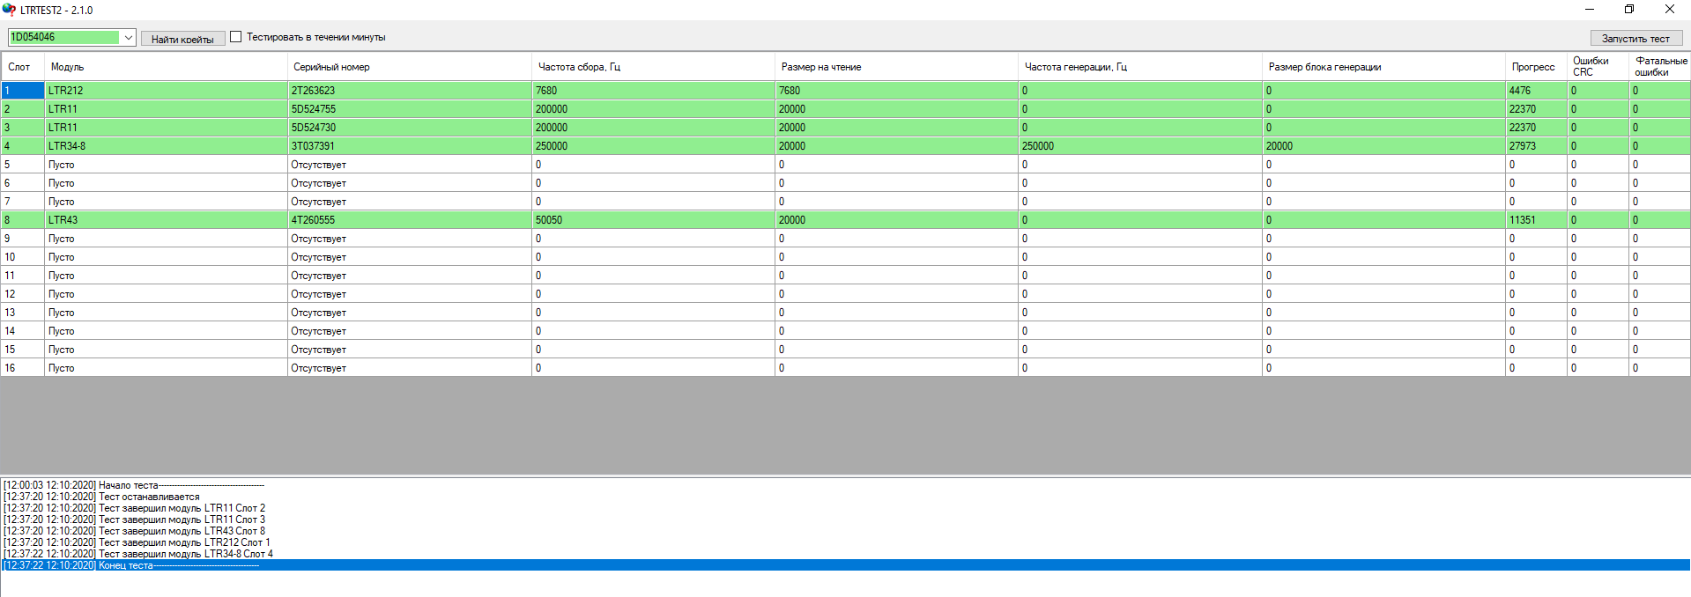
Task: Click the 7680 collection frequency cell
Action: point(653,91)
